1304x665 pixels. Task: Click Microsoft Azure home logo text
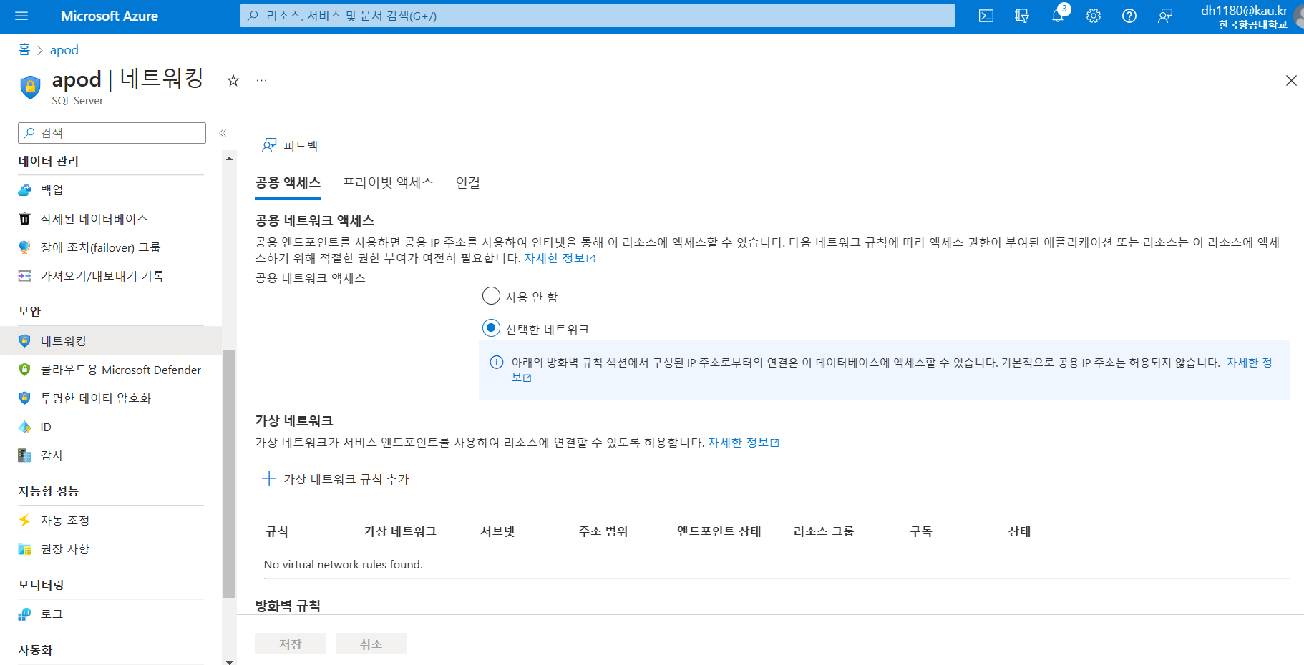click(x=110, y=16)
